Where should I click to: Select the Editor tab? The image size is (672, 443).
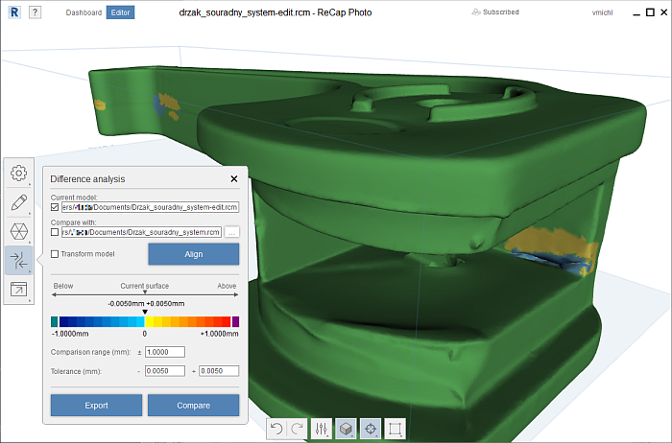click(121, 12)
